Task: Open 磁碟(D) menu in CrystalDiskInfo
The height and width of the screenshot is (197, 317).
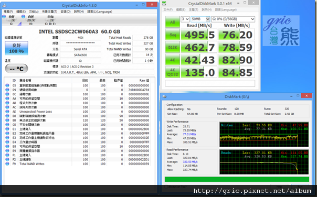Action: point(66,12)
